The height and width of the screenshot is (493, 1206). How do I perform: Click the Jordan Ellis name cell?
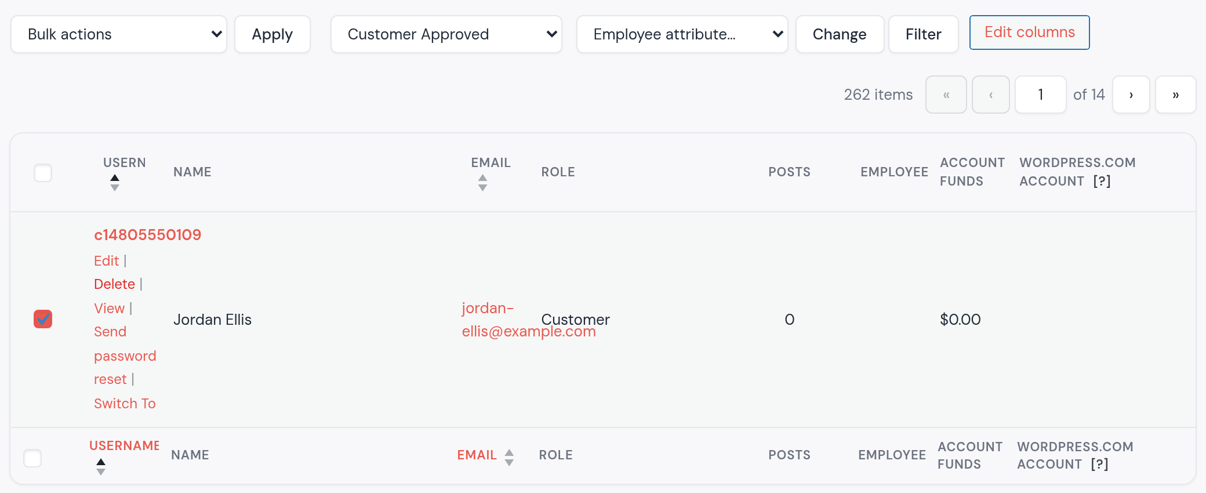click(x=213, y=320)
